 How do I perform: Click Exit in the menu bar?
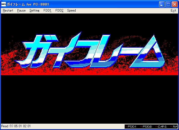pos(173,10)
